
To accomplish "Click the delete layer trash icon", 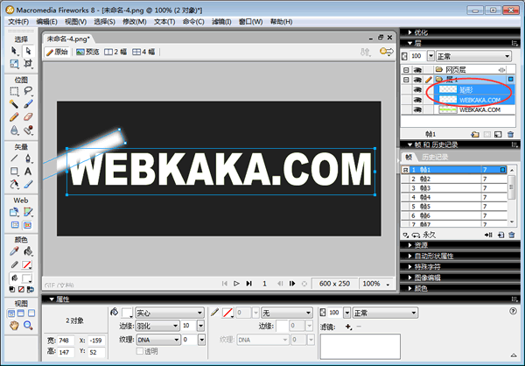I will [x=510, y=135].
